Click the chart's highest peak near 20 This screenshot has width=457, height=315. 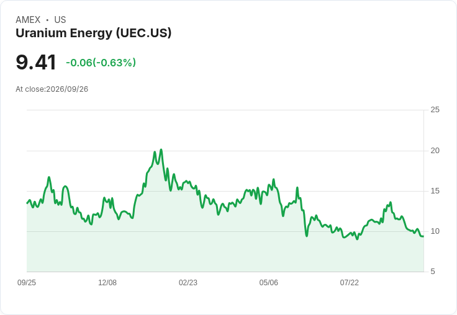point(161,150)
